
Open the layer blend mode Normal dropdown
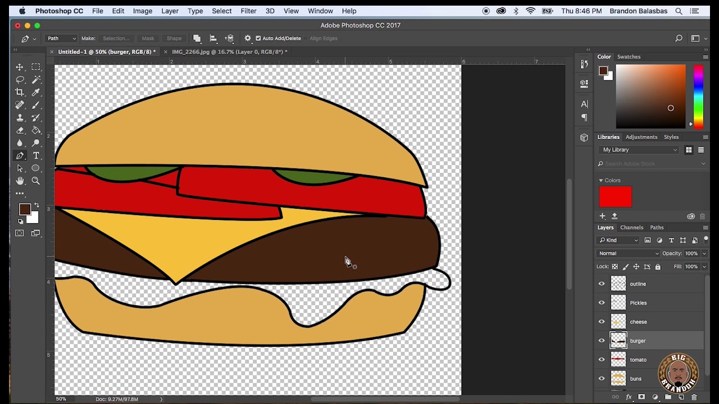[x=629, y=254]
